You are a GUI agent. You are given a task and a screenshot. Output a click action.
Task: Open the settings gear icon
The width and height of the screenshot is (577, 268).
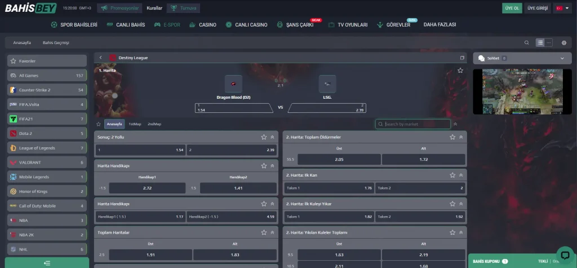(x=563, y=43)
